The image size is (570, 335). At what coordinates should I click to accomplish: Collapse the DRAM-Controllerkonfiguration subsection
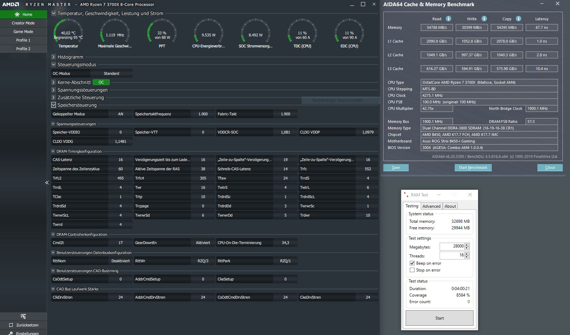(x=53, y=234)
